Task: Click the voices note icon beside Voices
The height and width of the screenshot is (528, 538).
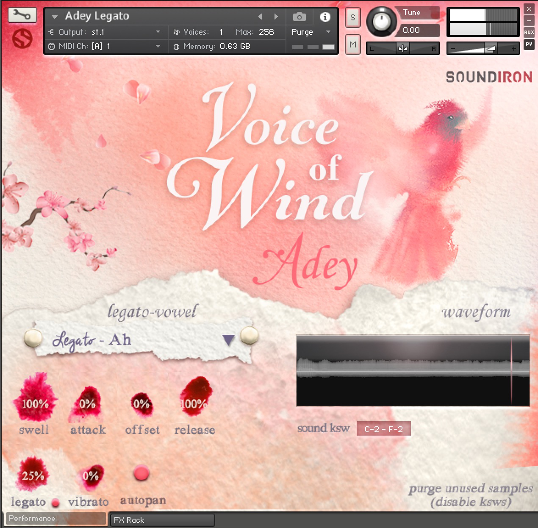Action: pos(177,32)
